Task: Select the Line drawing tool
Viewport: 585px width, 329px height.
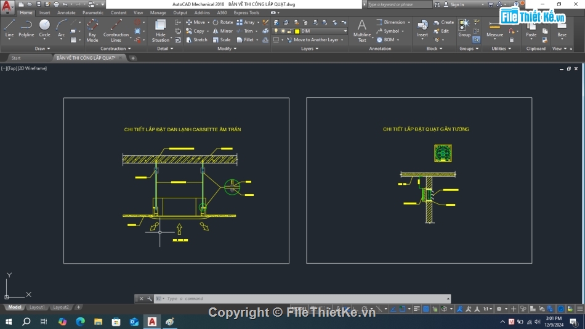Action: (x=9, y=28)
